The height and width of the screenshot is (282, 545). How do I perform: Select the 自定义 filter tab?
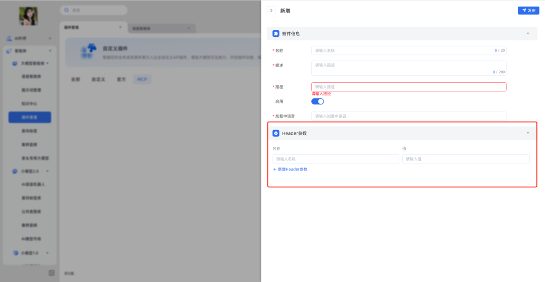tap(98, 79)
